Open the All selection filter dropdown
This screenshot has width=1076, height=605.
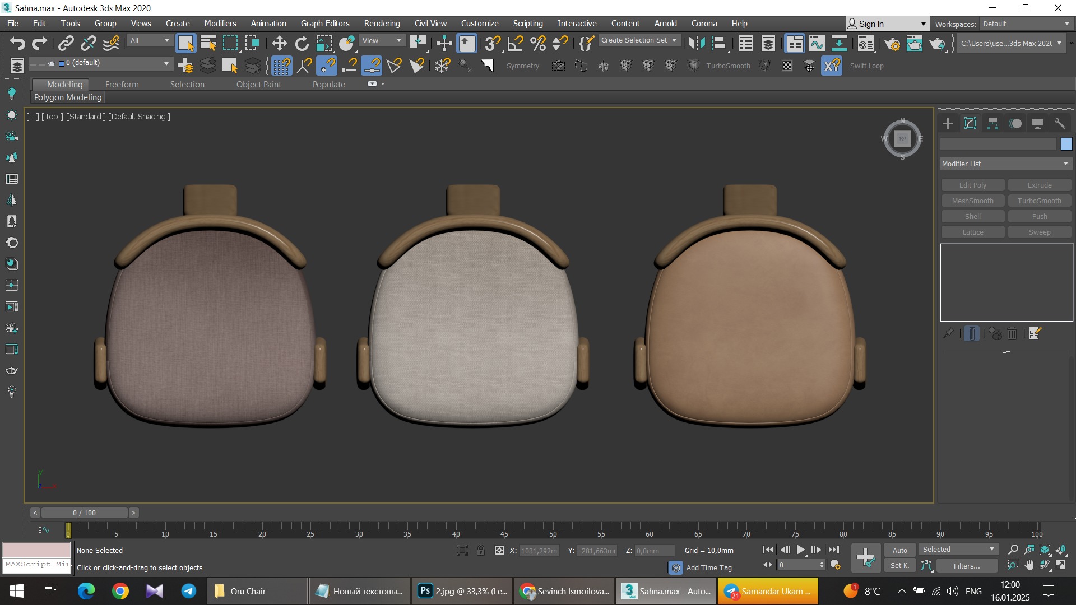coord(149,40)
